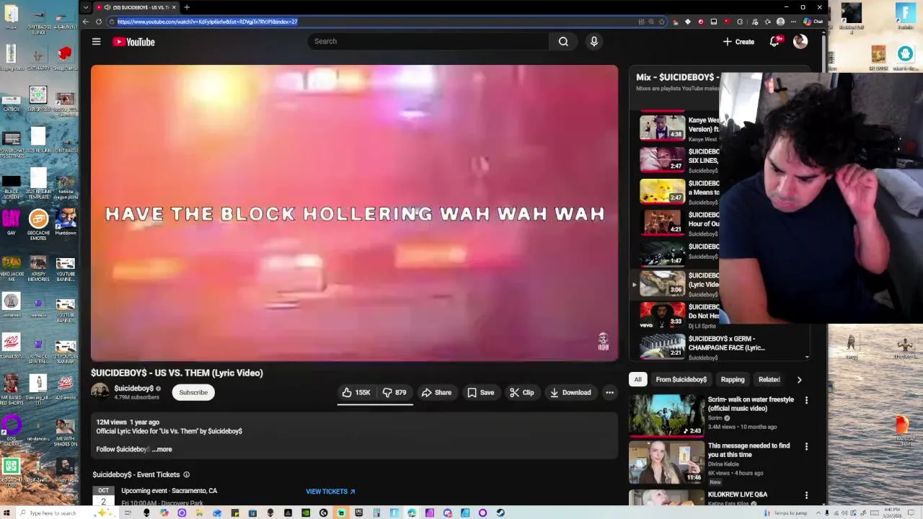The image size is (923, 519).
Task: Click the $uicideboy$ watermark on video
Action: coord(604,342)
